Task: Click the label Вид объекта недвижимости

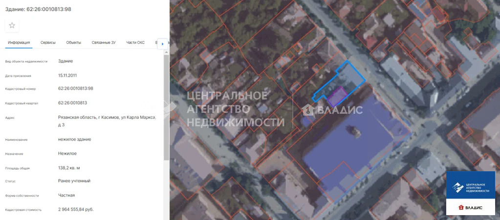Action: 26,61
